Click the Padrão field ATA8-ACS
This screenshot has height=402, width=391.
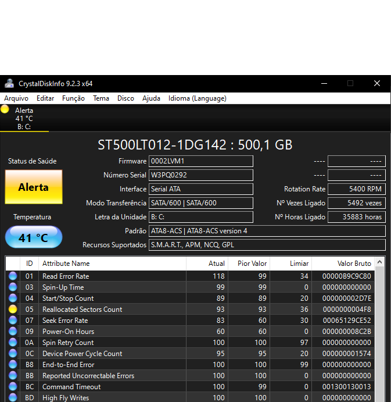coord(267,231)
